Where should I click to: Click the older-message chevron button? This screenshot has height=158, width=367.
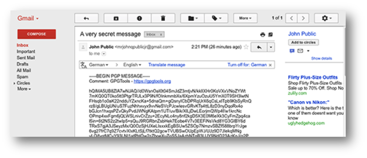(303, 18)
